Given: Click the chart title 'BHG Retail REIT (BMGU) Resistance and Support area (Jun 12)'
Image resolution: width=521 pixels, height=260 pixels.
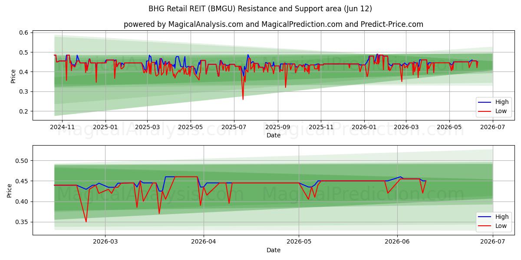Looking at the screenshot, I should pos(260,9).
